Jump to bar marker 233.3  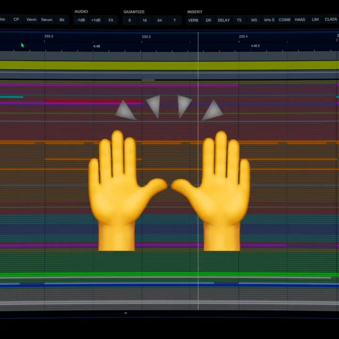[x=146, y=37]
